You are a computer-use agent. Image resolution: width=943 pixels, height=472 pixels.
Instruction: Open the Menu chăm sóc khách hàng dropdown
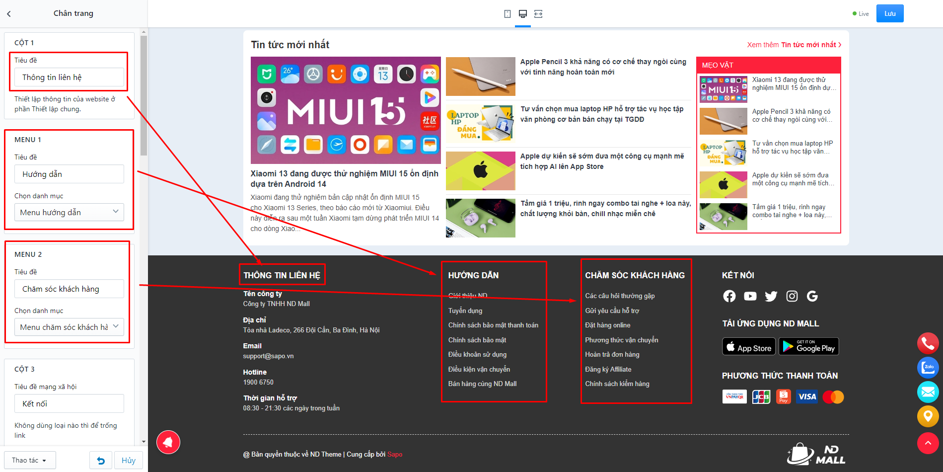[x=69, y=327]
